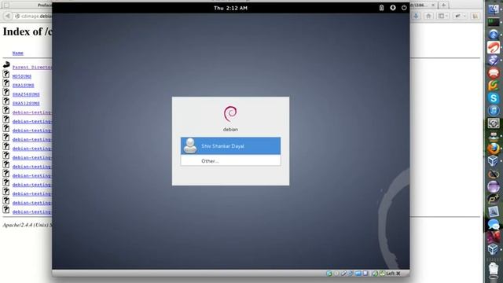Open the SHA1SUMS file link
Viewport: 503px width, 283px height.
(23, 86)
